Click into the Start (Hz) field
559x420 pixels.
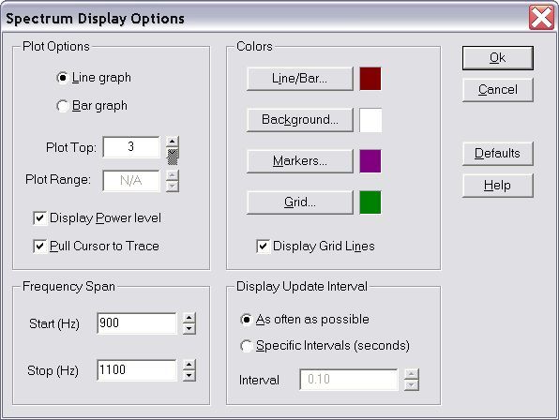point(137,323)
